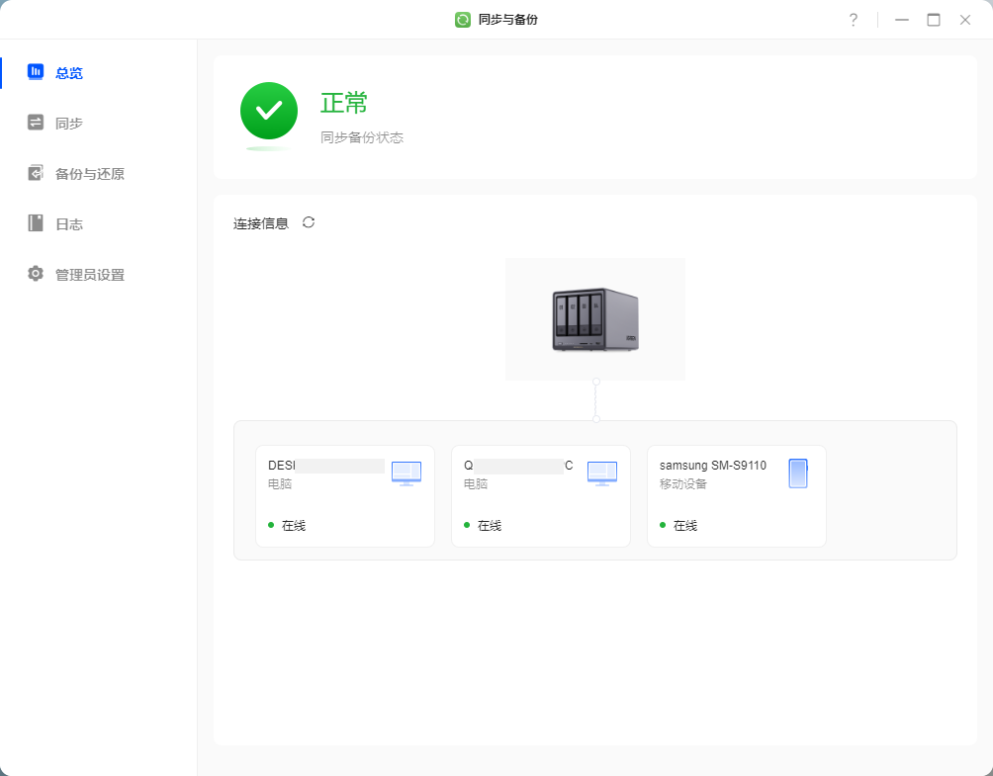Click 在线 status on the samsung card
993x776 pixels.
click(684, 525)
